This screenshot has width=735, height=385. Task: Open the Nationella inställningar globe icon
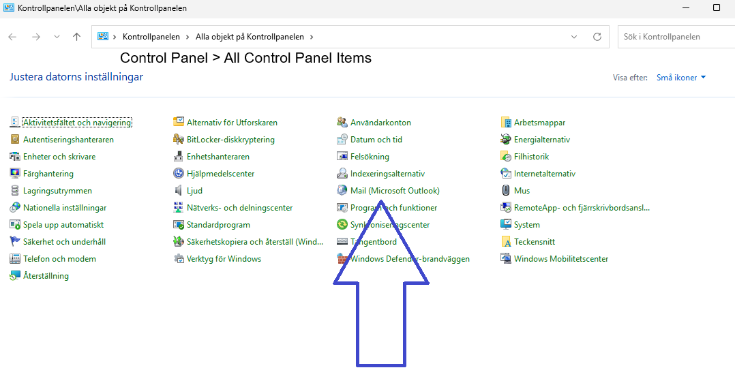(x=15, y=207)
